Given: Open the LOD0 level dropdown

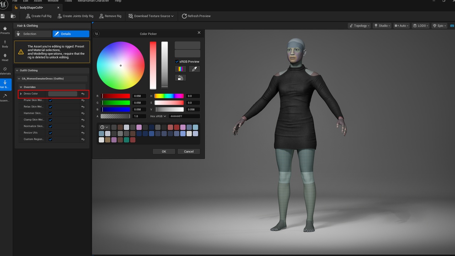Looking at the screenshot, I should 421,26.
